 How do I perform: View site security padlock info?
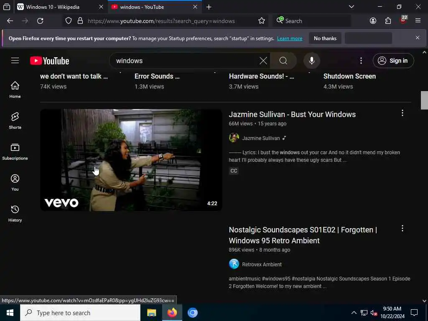(x=80, y=21)
